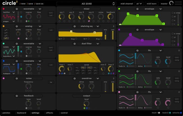This screenshot has height=116, width=183.
Task: Open the midi channel 'all' dropdown
Action: (x=139, y=4)
